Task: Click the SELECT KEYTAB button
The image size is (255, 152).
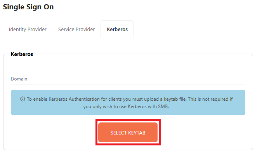Action: [x=128, y=133]
